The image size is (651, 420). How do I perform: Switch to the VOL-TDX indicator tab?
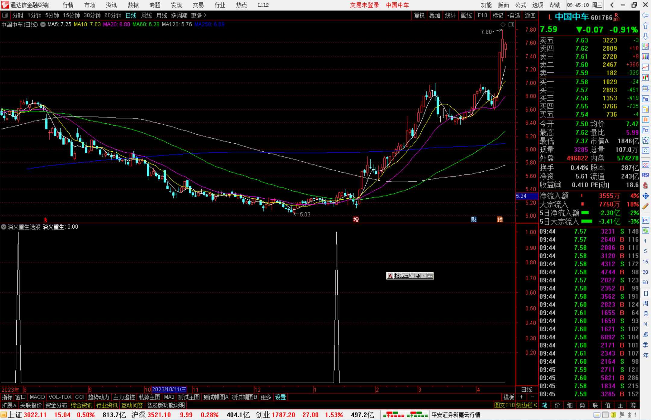[60, 397]
